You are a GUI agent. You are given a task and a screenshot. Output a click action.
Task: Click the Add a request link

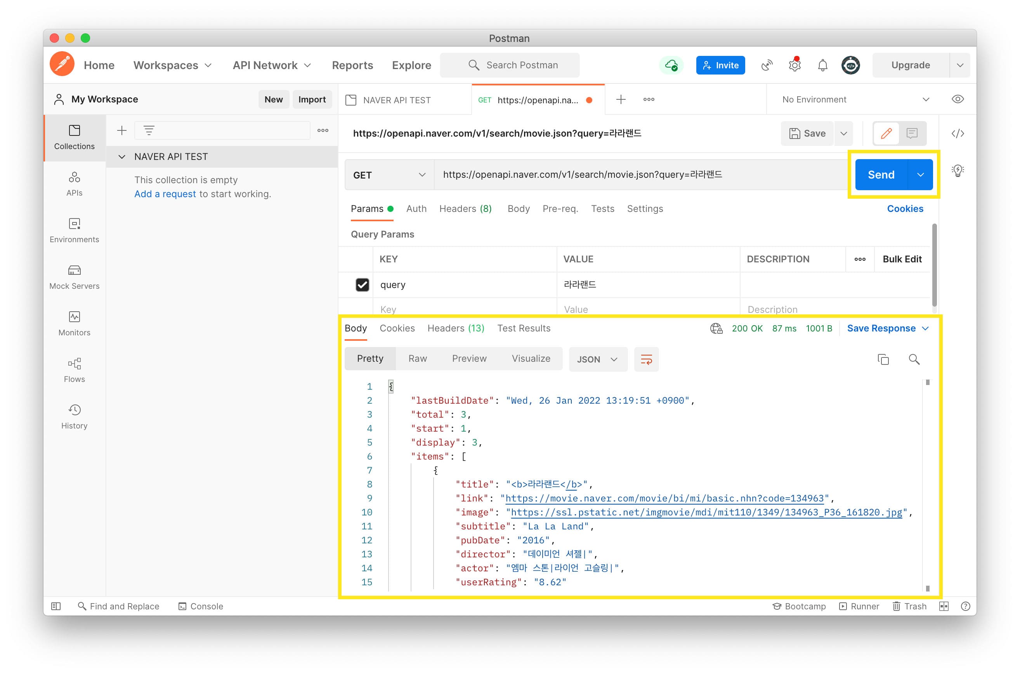pyautogui.click(x=165, y=194)
